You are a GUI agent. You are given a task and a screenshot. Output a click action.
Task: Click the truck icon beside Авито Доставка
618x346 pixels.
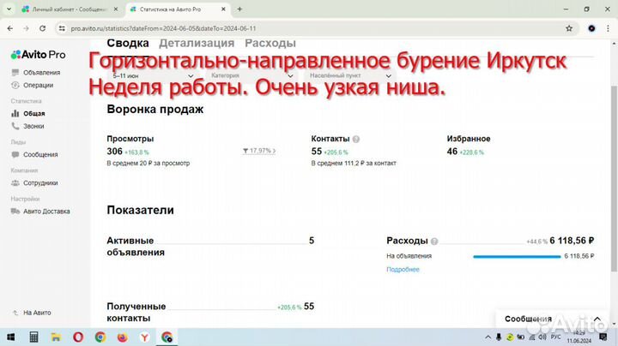tap(15, 212)
